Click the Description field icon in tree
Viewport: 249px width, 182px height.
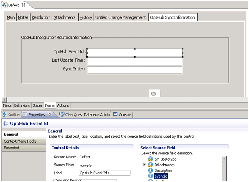(x=151, y=171)
